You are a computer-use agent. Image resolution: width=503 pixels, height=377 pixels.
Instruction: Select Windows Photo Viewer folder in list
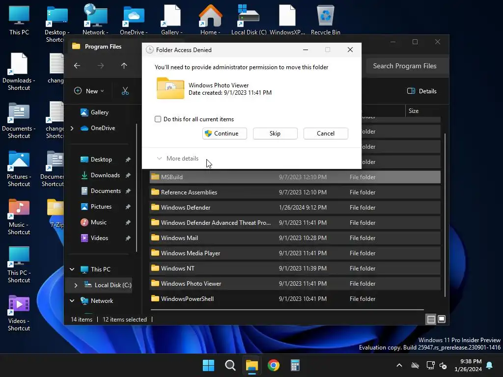tap(295, 284)
